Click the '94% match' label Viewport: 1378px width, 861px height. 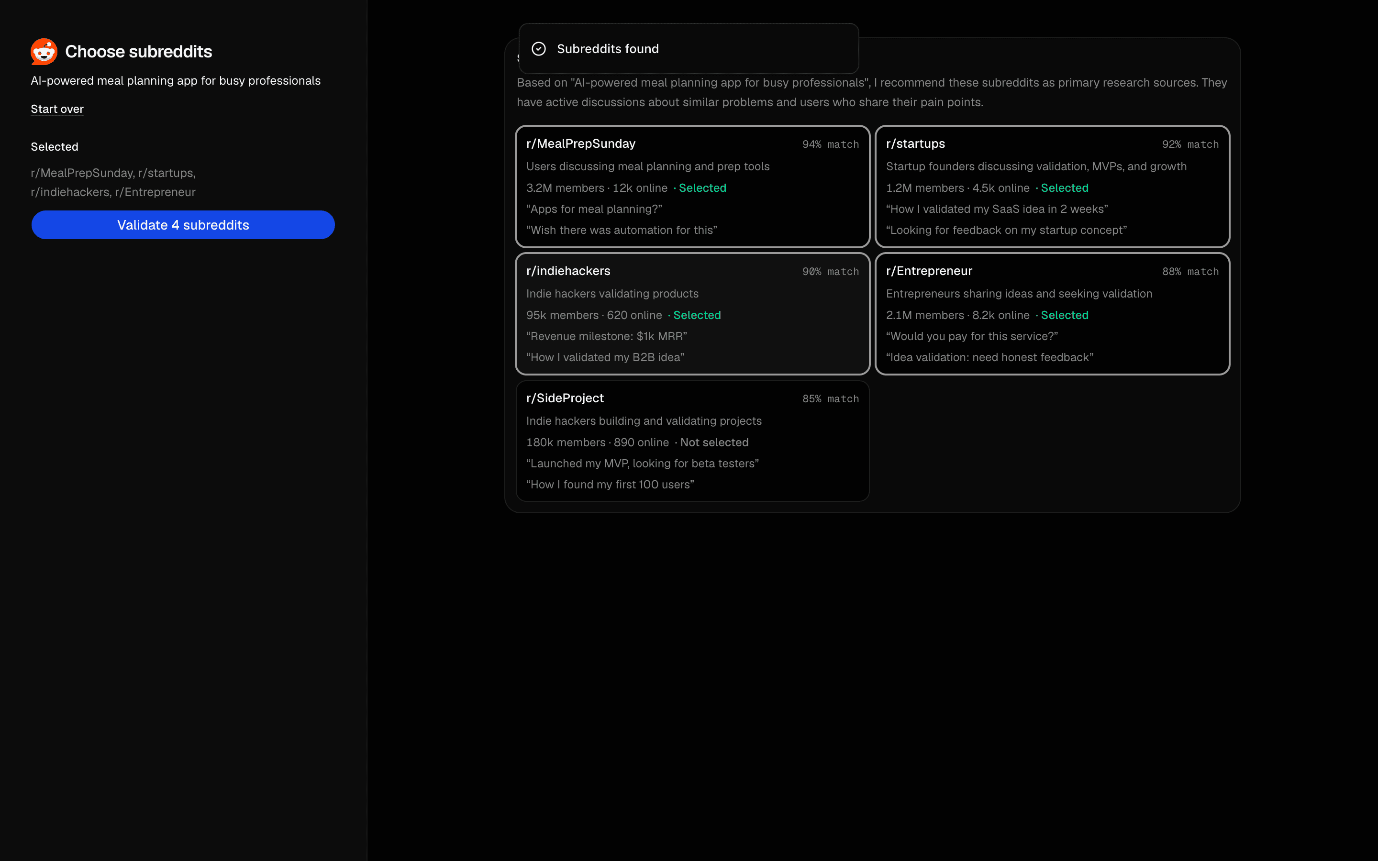(830, 144)
